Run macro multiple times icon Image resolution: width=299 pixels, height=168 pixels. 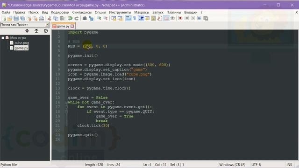(199, 18)
